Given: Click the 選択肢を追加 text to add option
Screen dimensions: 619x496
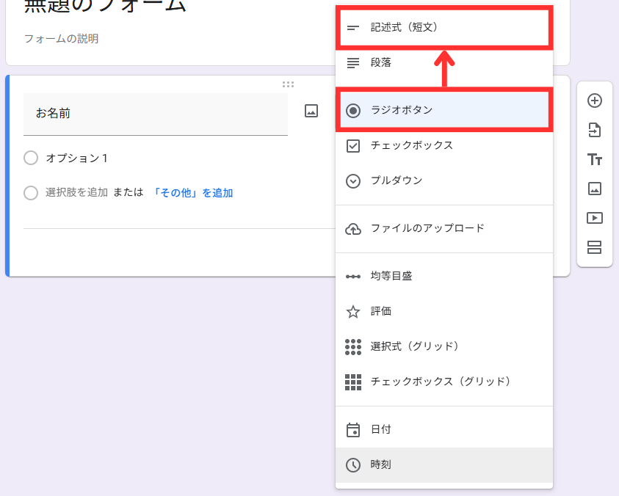Looking at the screenshot, I should [76, 192].
